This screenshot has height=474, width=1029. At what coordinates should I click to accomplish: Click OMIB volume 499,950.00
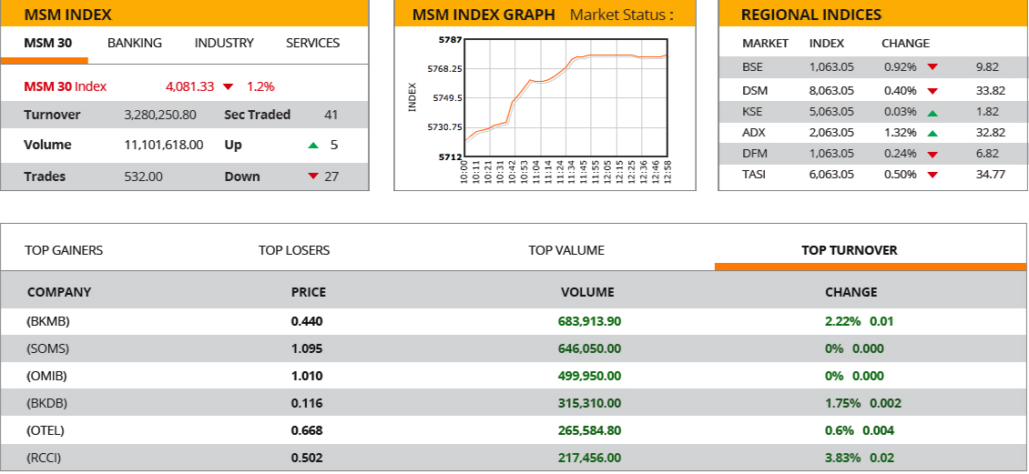(x=589, y=377)
